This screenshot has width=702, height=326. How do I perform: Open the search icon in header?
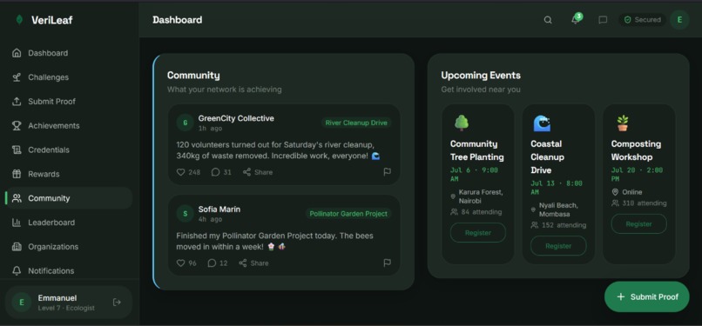pos(548,20)
